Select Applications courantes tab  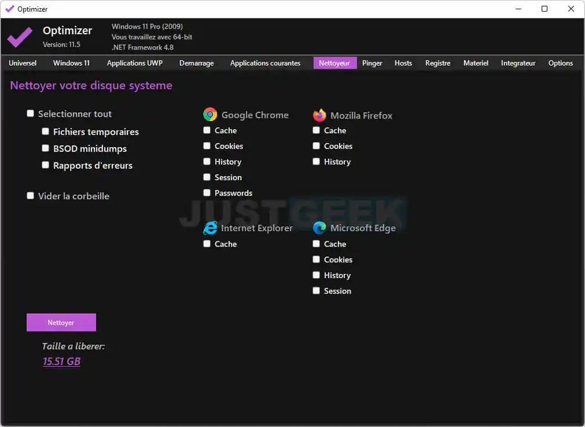click(x=265, y=63)
